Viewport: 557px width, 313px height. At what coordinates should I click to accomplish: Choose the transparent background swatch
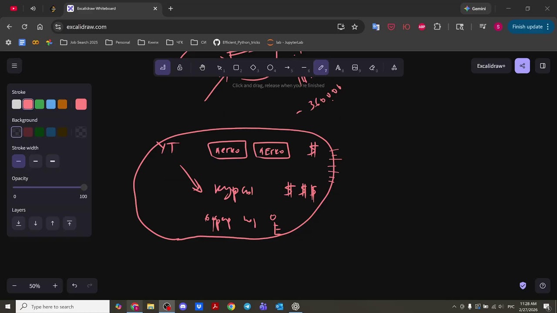(17, 132)
